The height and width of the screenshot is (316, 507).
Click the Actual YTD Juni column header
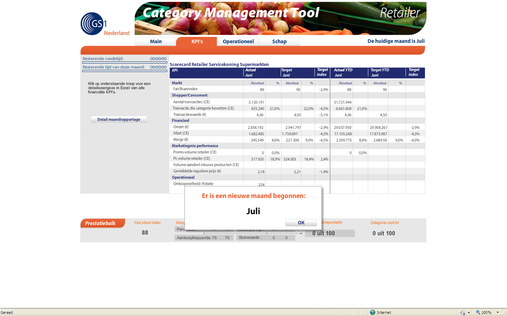pyautogui.click(x=343, y=73)
